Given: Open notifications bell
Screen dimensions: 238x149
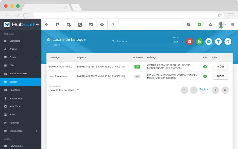Looking at the screenshot, I should [x=210, y=25].
